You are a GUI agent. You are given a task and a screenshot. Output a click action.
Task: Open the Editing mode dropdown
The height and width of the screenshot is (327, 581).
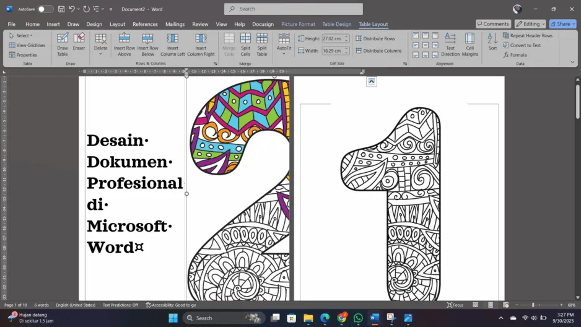coord(530,24)
